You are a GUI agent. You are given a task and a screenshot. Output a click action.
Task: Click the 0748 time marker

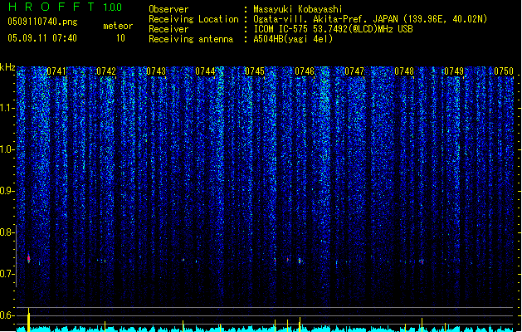[404, 71]
